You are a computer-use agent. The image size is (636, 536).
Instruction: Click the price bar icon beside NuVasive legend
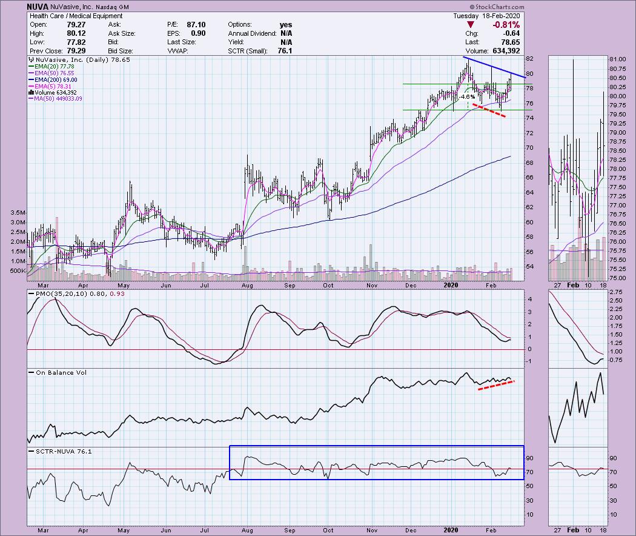31,59
